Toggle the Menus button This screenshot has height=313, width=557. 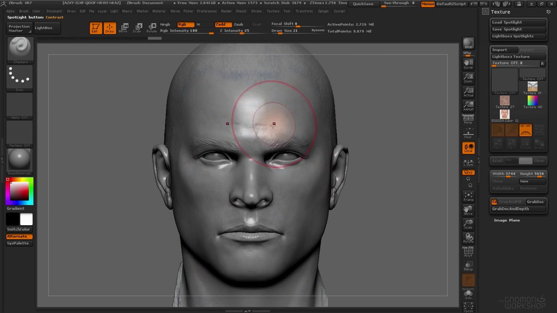pyautogui.click(x=428, y=4)
